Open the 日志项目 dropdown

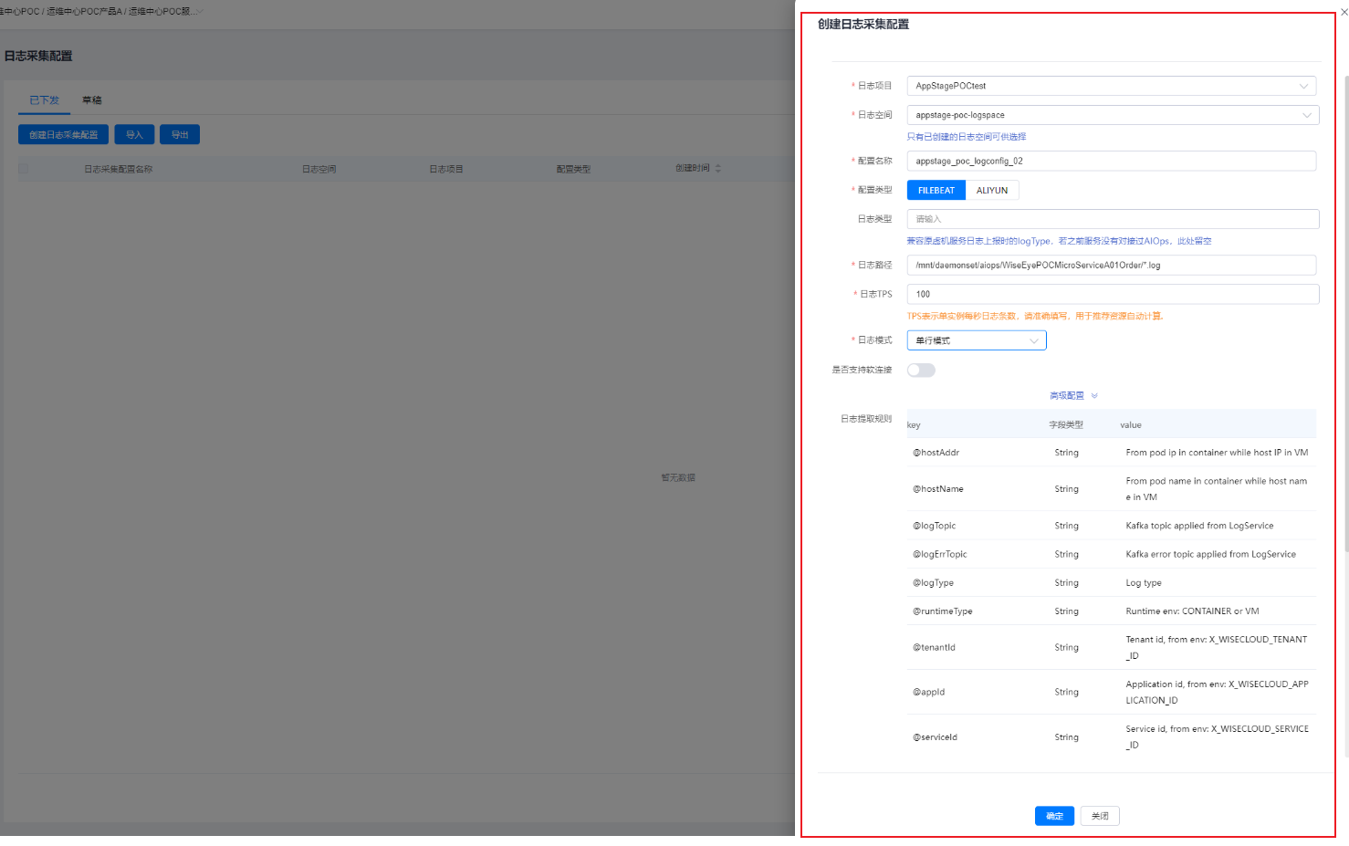point(1111,86)
